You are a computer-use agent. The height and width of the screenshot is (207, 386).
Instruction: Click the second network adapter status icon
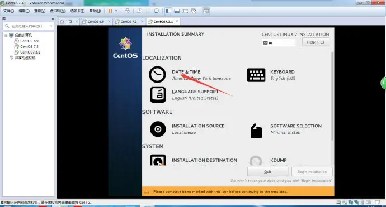click(x=356, y=203)
